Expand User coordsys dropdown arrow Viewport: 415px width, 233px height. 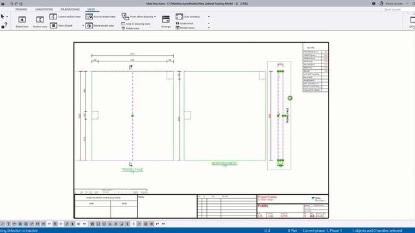209,17
